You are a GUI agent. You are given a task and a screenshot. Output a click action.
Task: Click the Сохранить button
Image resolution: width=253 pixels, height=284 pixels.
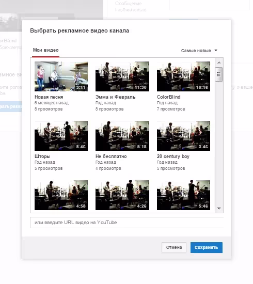point(207,247)
